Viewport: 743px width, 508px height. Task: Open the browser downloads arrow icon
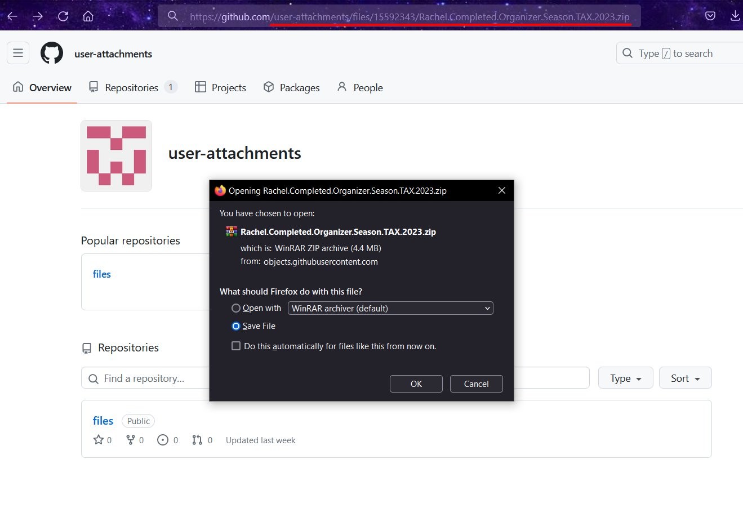coord(735,16)
